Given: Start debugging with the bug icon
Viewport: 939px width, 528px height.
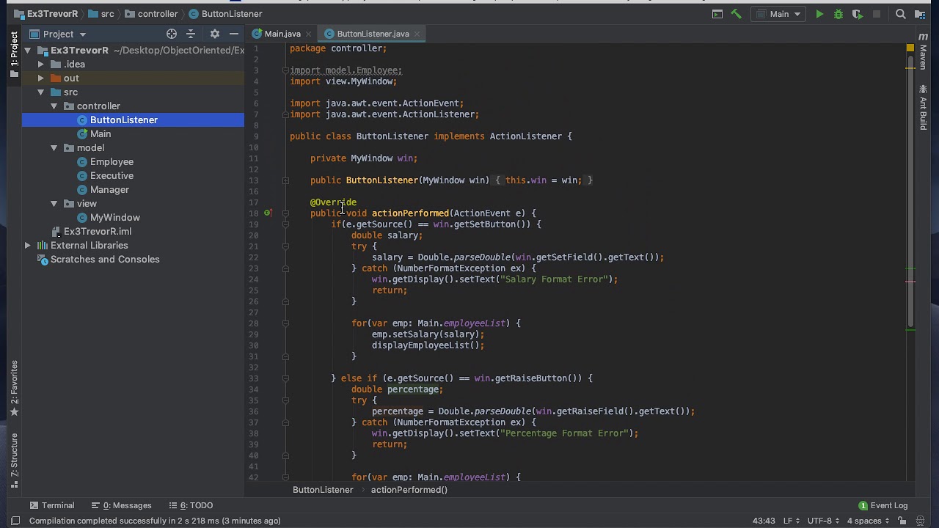Looking at the screenshot, I should 838,14.
